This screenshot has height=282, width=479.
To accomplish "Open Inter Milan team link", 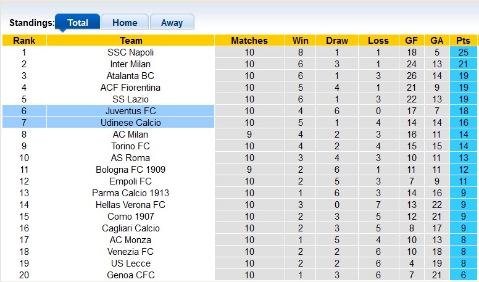I will tap(130, 64).
